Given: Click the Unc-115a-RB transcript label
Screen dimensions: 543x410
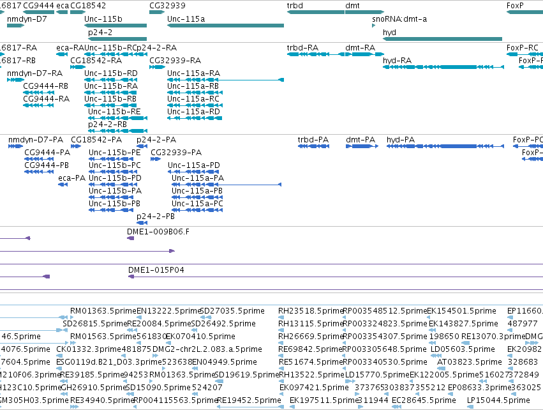Looking at the screenshot, I should click(x=193, y=86).
